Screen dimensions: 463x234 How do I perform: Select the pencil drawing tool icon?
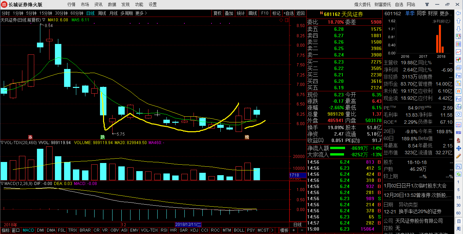[459, 157]
